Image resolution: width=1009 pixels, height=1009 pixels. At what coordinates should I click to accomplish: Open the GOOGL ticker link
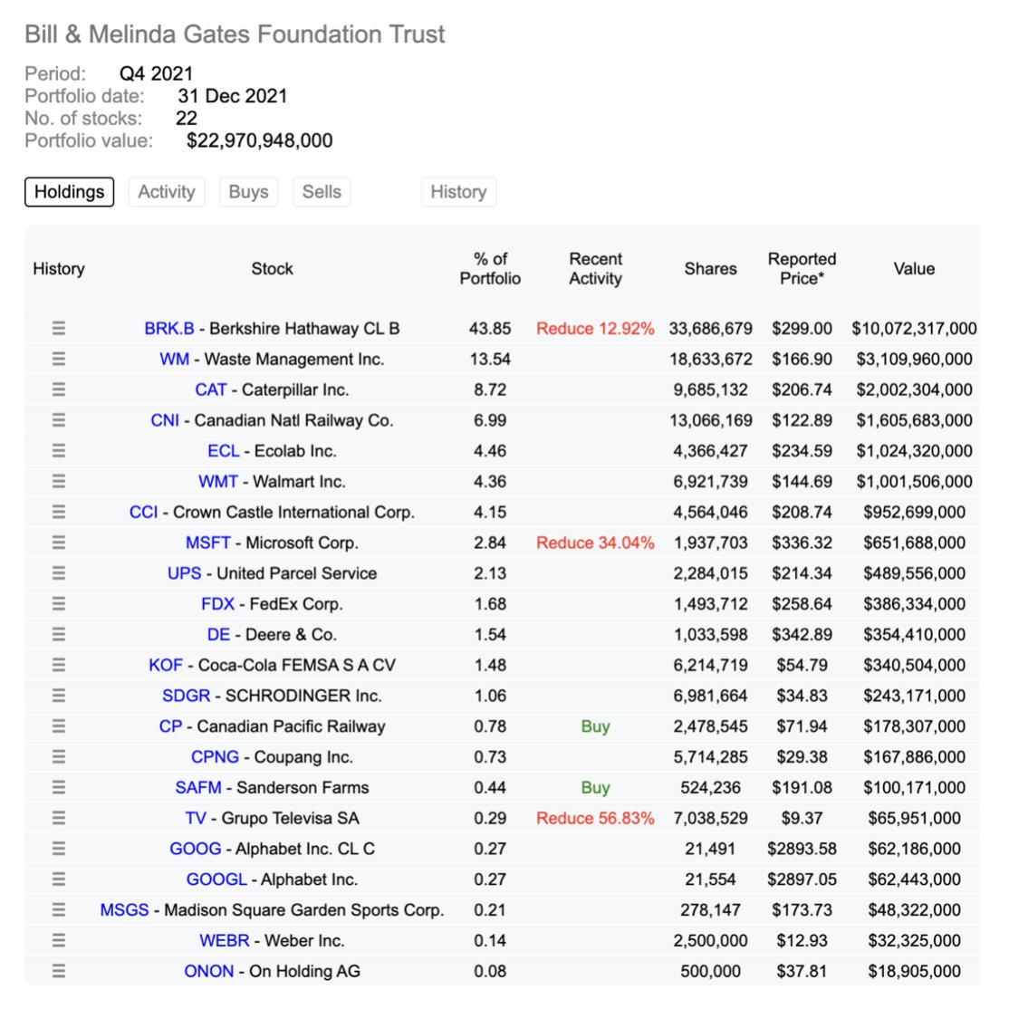click(x=216, y=879)
